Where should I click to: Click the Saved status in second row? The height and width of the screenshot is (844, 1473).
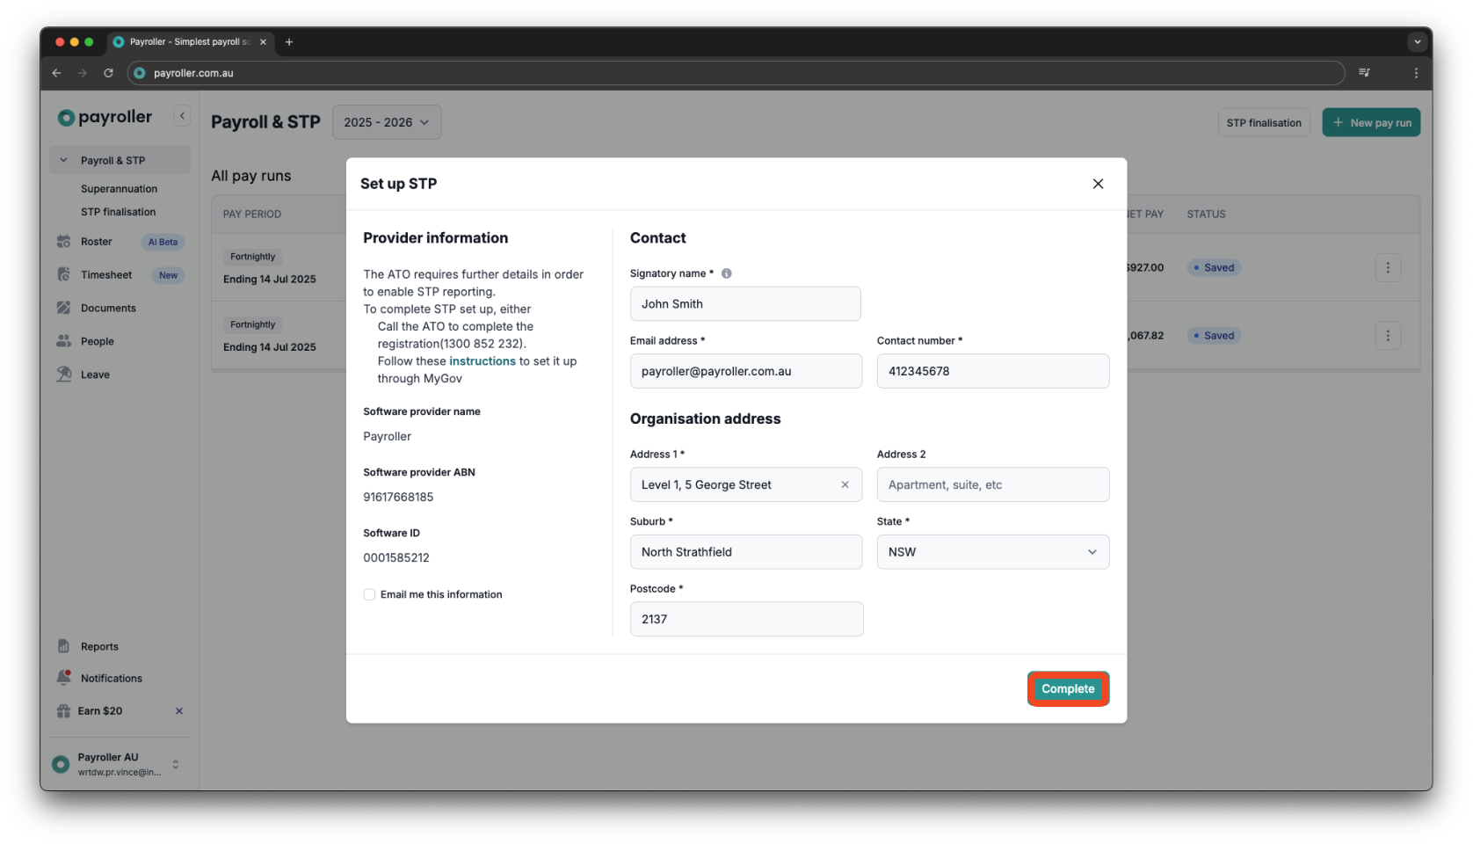click(1214, 336)
